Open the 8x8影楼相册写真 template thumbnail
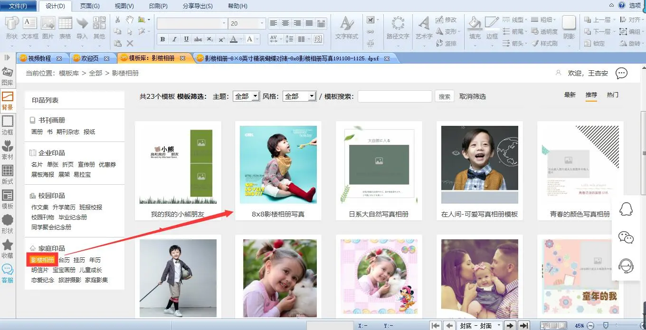The height and width of the screenshot is (330, 646). pos(278,164)
